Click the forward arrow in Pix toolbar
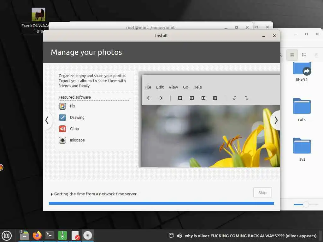The width and height of the screenshot is (323, 242). point(161,98)
